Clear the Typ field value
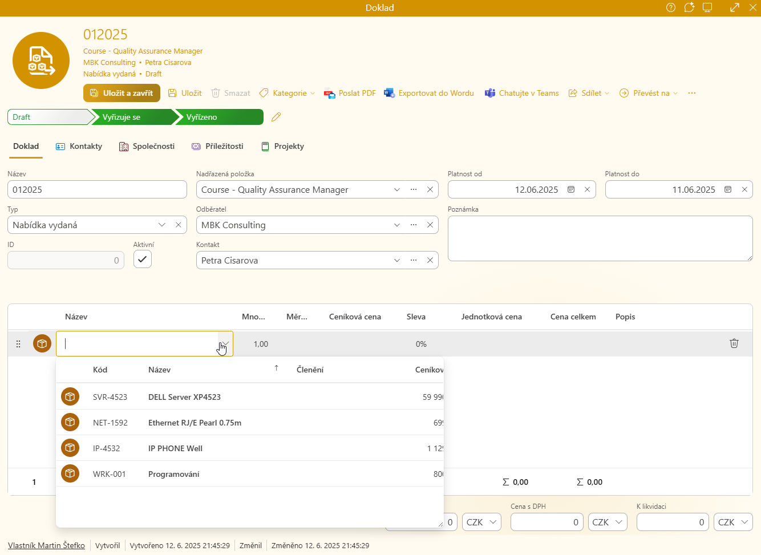This screenshot has height=555, width=761. (179, 225)
